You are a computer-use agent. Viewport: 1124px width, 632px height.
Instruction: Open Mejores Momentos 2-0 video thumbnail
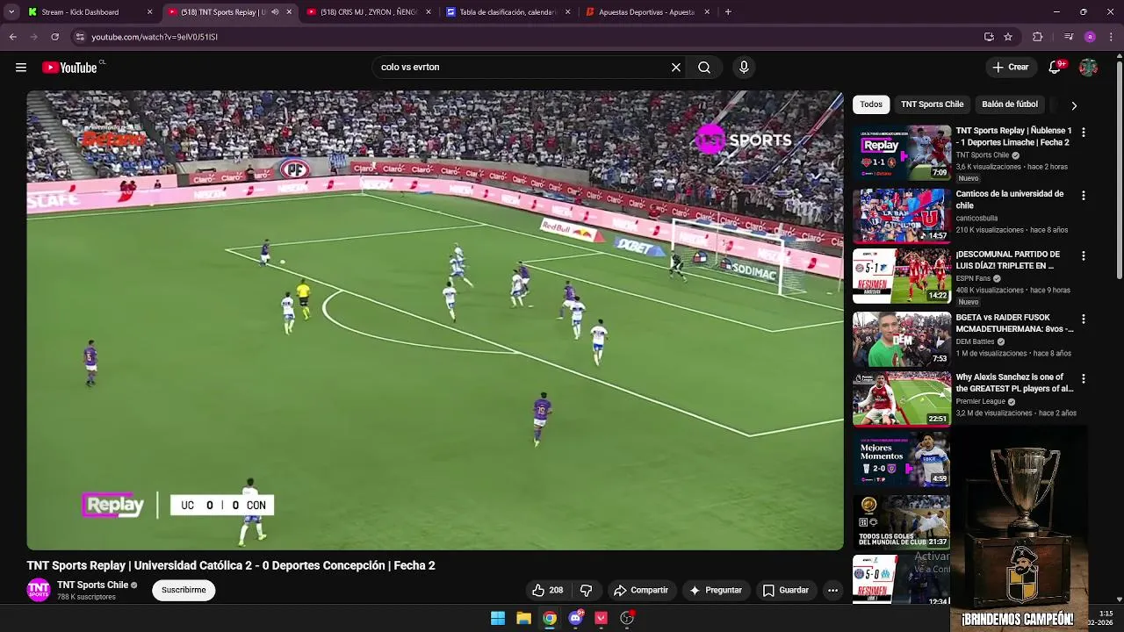[901, 459]
